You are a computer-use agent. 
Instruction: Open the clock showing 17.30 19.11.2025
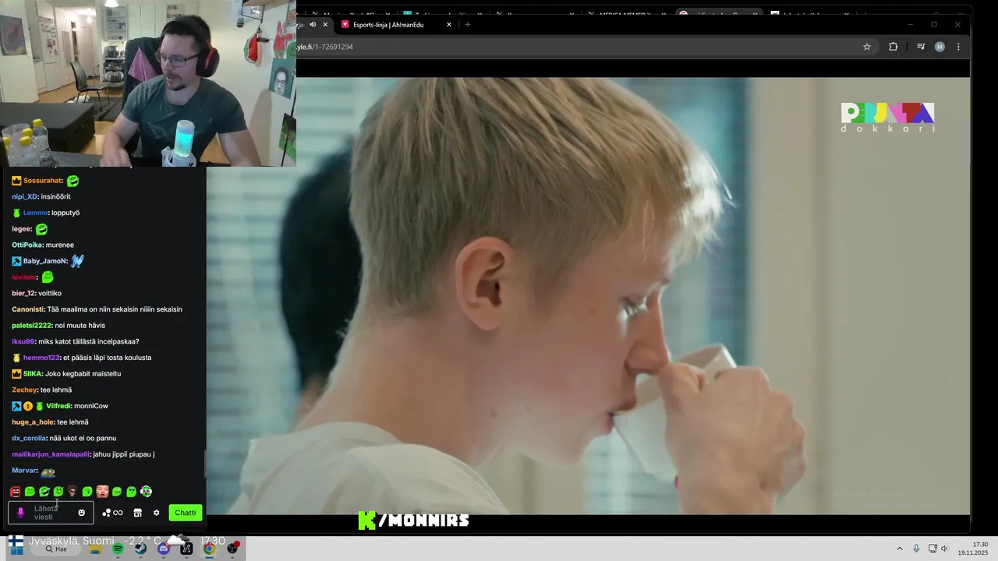(x=973, y=549)
